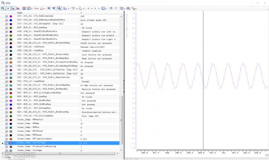Click color swatch of CCU_ReTempSet signal
269x160 pixels.
click(x=11, y=24)
